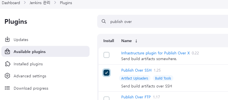The image size is (228, 100).
Task: Click version number 1.25
Action: [157, 70]
